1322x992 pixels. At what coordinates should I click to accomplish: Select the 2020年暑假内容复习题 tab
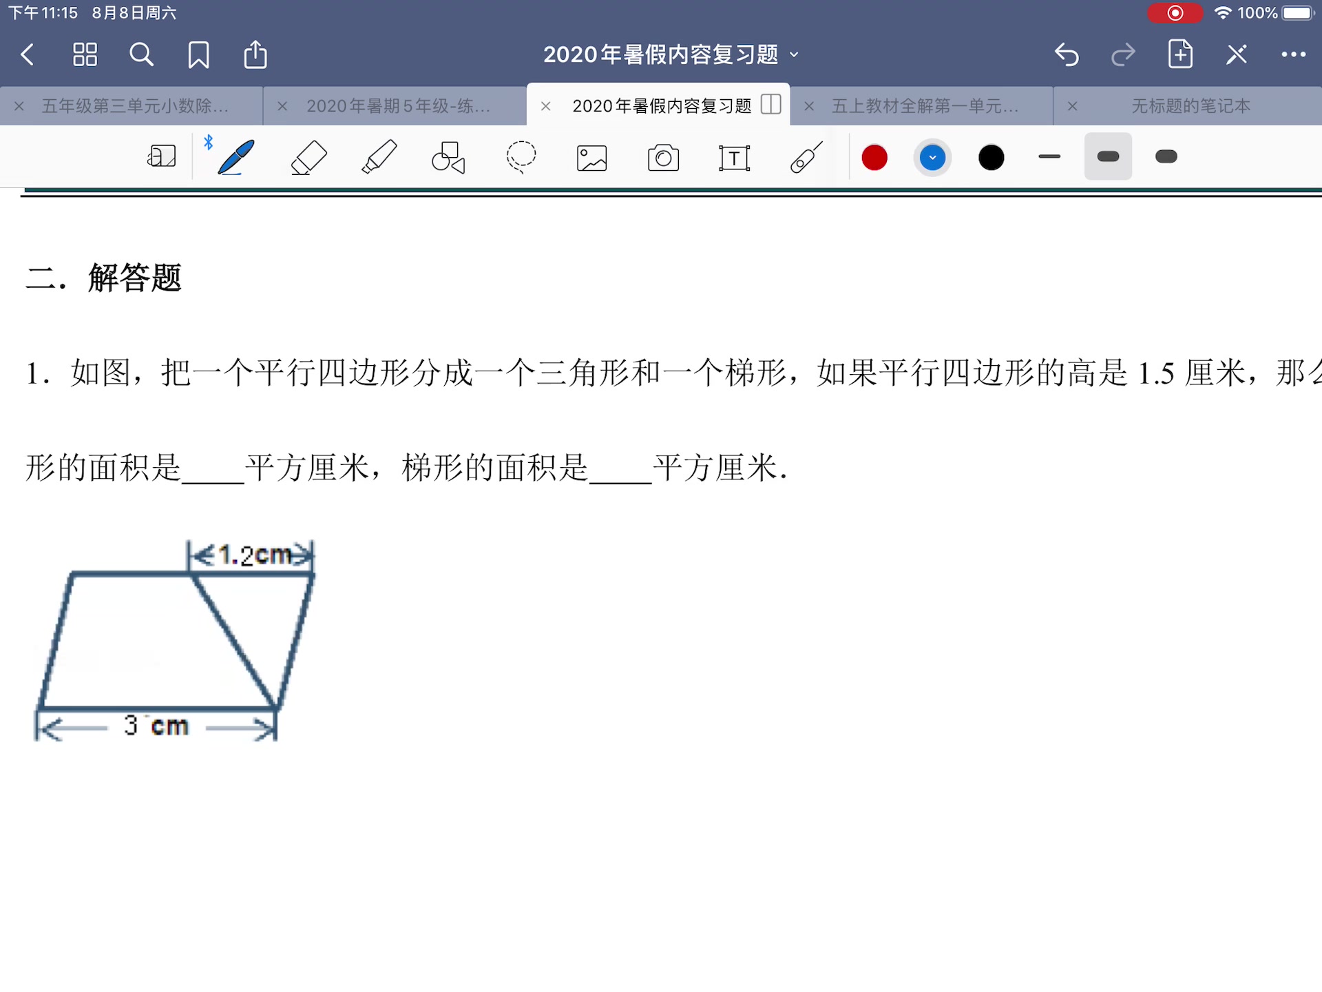[662, 106]
